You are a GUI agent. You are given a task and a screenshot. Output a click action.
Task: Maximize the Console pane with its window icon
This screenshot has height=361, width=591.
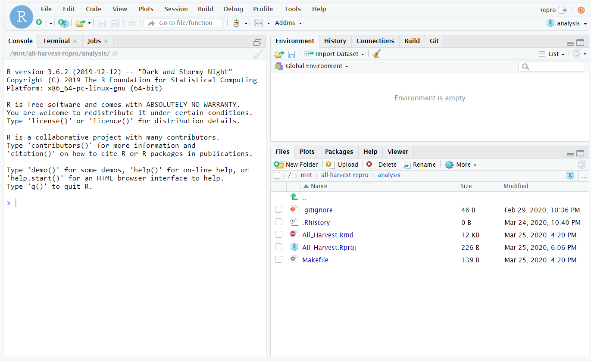pyautogui.click(x=257, y=42)
